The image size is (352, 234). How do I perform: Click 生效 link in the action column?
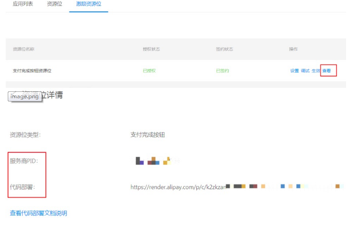pos(316,71)
